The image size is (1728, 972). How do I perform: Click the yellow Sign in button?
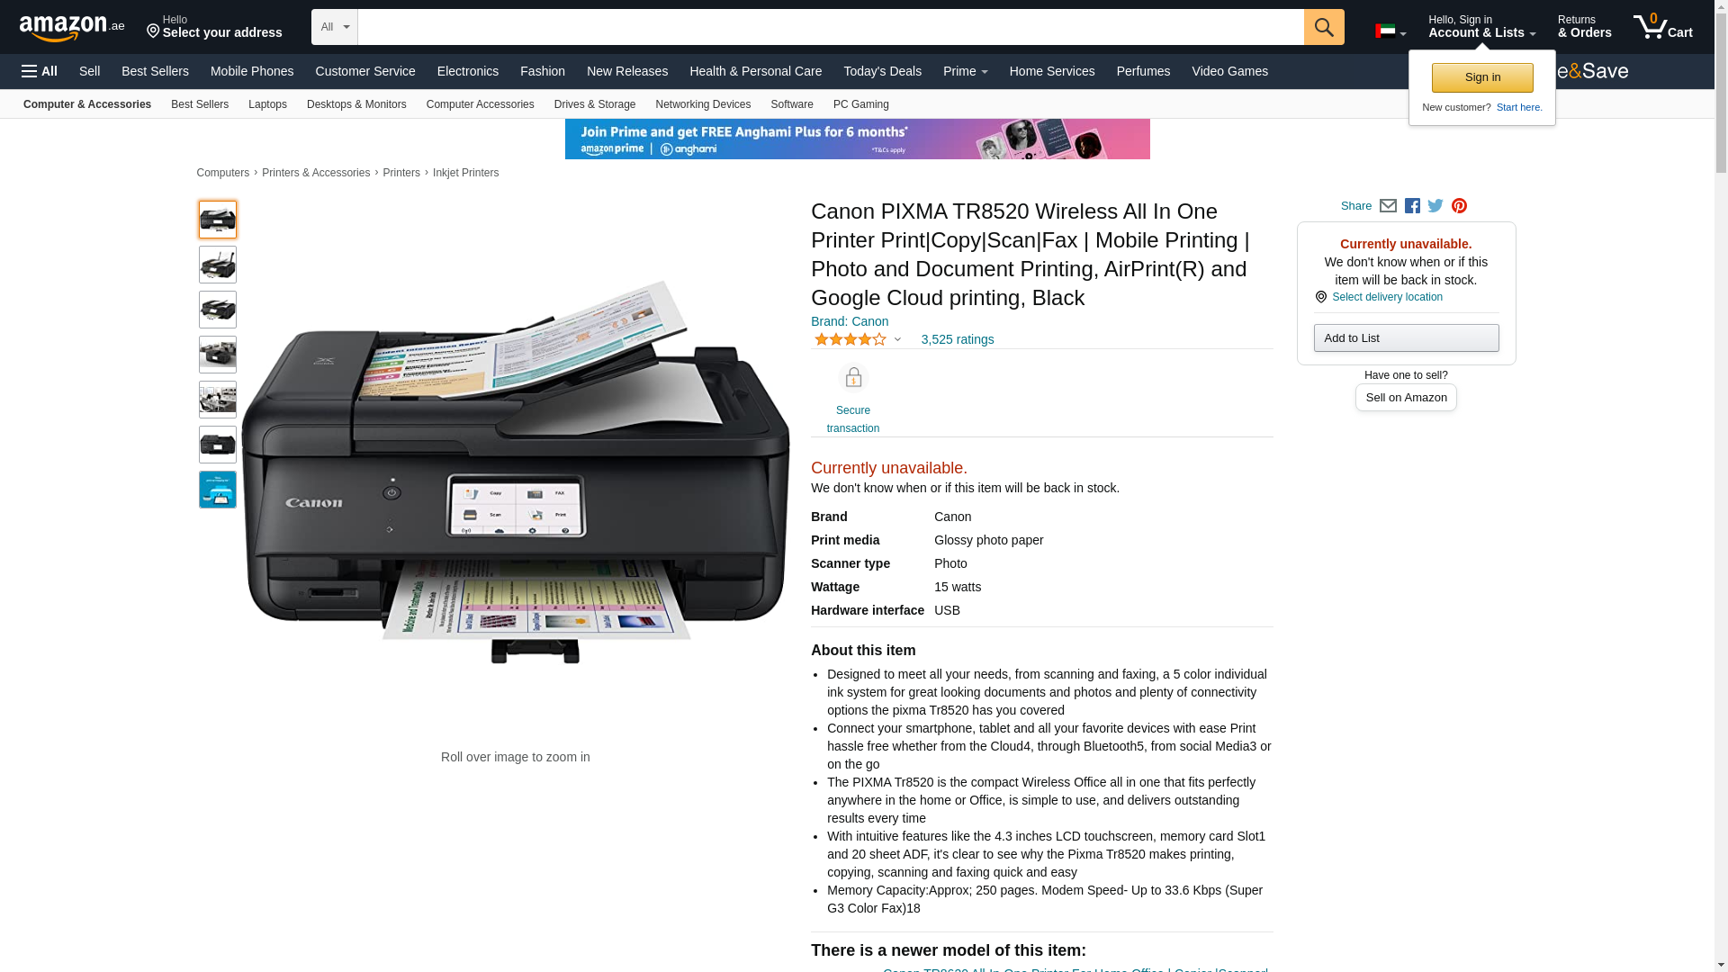[1482, 77]
